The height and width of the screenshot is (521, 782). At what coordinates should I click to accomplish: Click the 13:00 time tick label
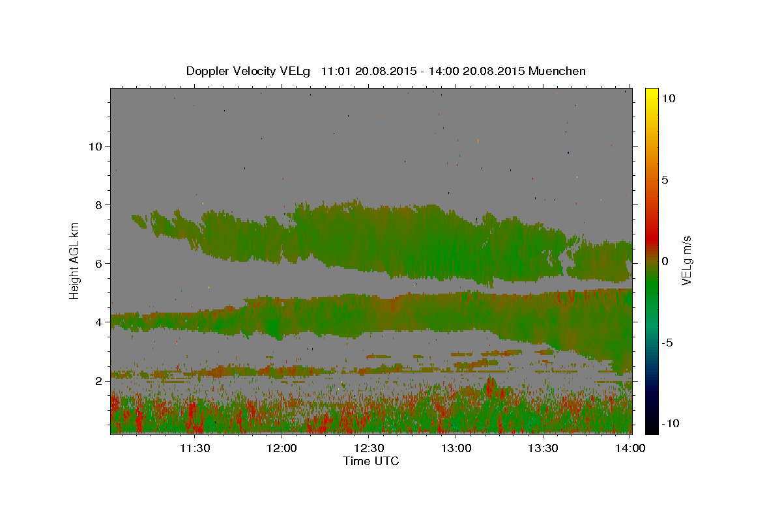point(456,448)
